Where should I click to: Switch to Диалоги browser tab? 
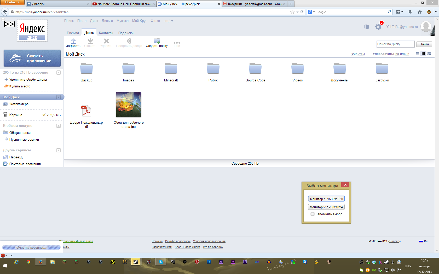coord(59,4)
